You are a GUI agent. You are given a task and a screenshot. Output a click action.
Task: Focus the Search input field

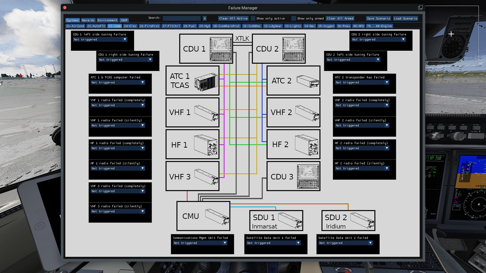coord(181,18)
